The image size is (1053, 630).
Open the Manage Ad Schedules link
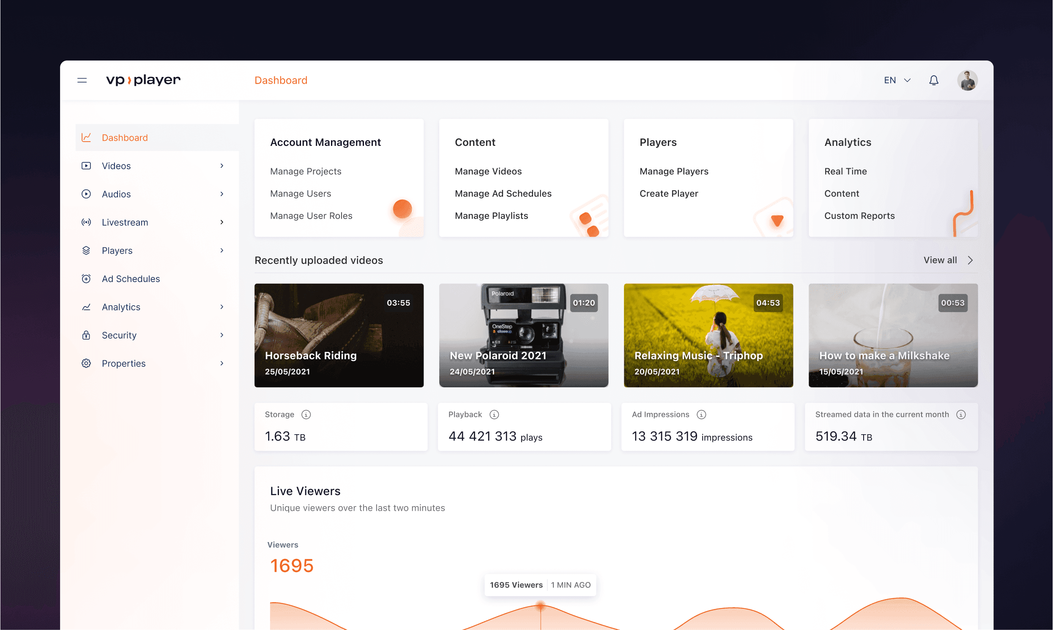click(x=503, y=194)
